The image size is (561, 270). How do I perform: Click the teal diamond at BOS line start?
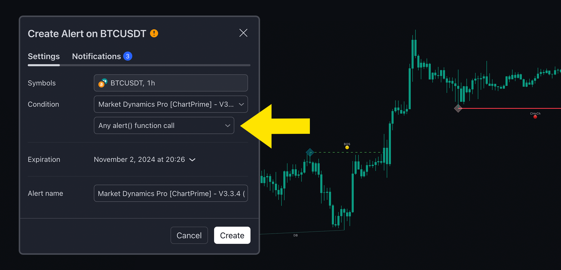pos(310,152)
